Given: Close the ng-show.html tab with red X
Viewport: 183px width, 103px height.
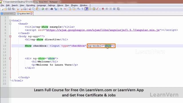Looking at the screenshot, I should [x=31, y=14].
